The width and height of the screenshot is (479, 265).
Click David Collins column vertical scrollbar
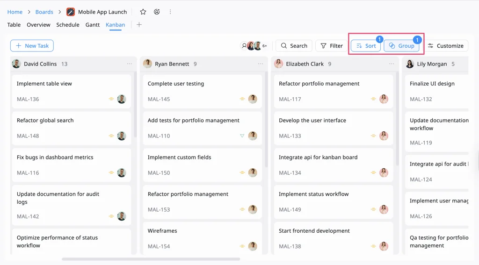click(136, 105)
